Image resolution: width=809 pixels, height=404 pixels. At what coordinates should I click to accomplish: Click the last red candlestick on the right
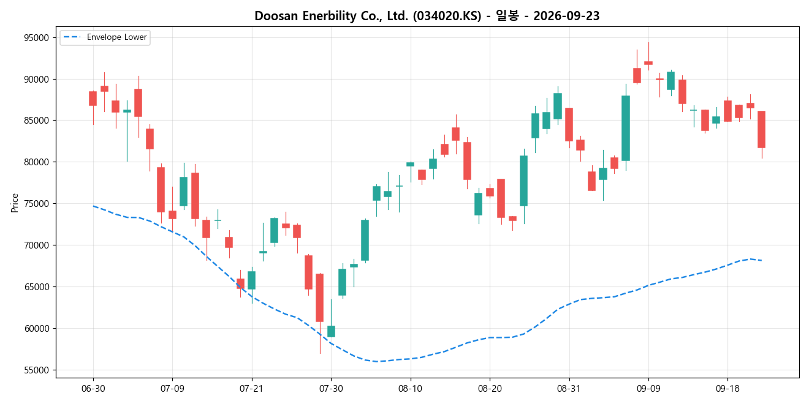(x=761, y=129)
